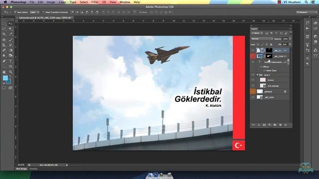
Task: Select the Zoom tool
Action: coord(10,72)
